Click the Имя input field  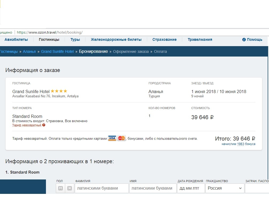click(x=153, y=188)
